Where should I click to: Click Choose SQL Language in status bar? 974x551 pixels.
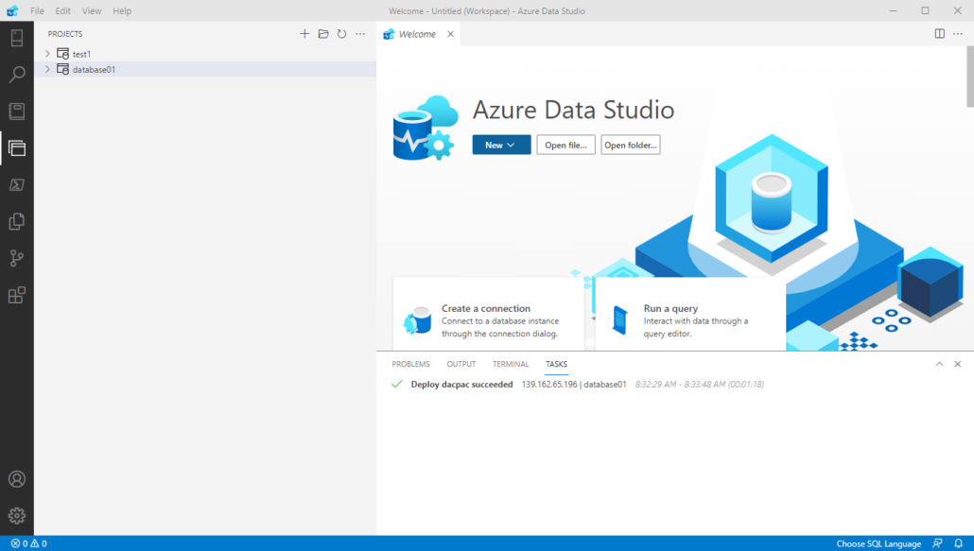(878, 543)
